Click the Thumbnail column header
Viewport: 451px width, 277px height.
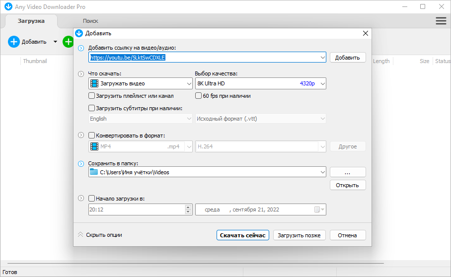click(x=35, y=61)
